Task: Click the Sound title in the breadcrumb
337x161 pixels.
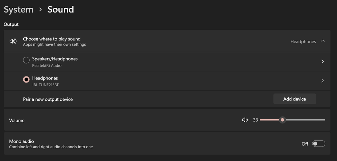Action: click(x=60, y=9)
